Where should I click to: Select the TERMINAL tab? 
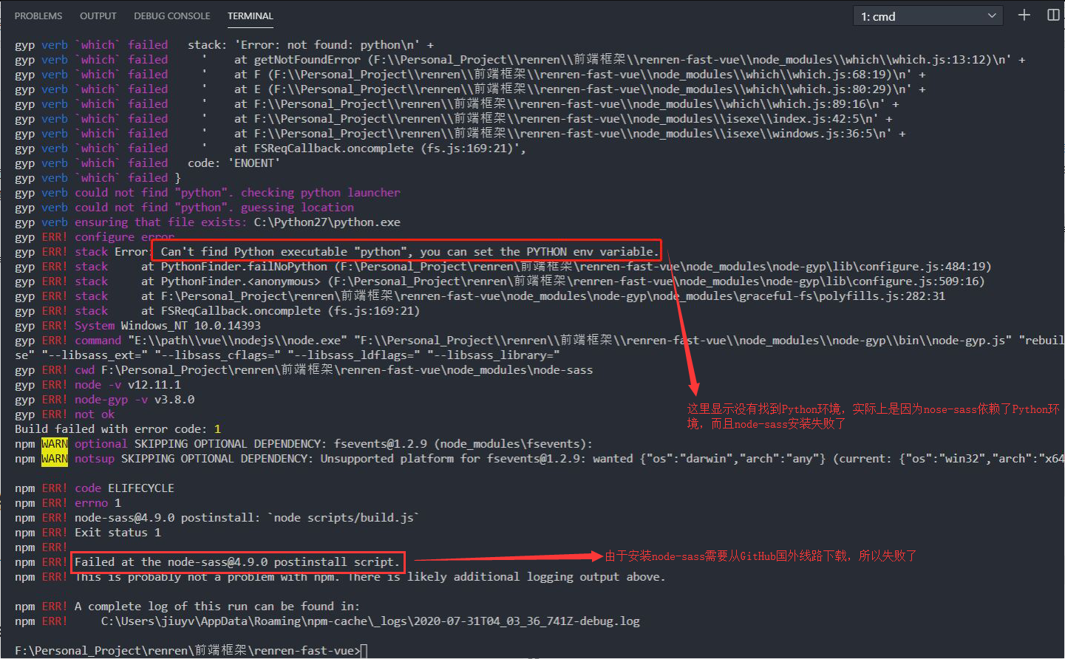(251, 16)
